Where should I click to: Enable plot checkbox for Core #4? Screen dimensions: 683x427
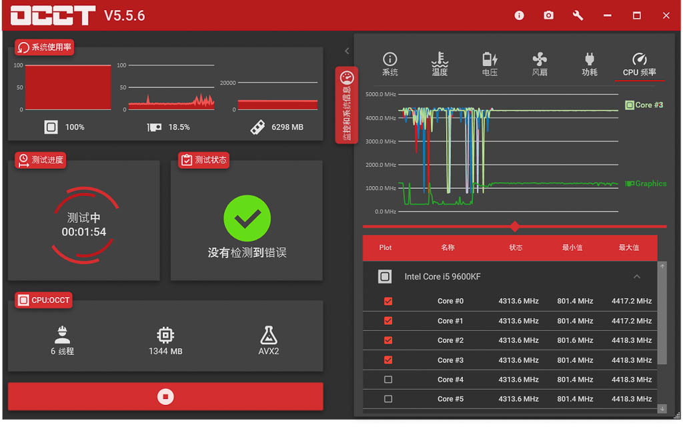pos(388,380)
